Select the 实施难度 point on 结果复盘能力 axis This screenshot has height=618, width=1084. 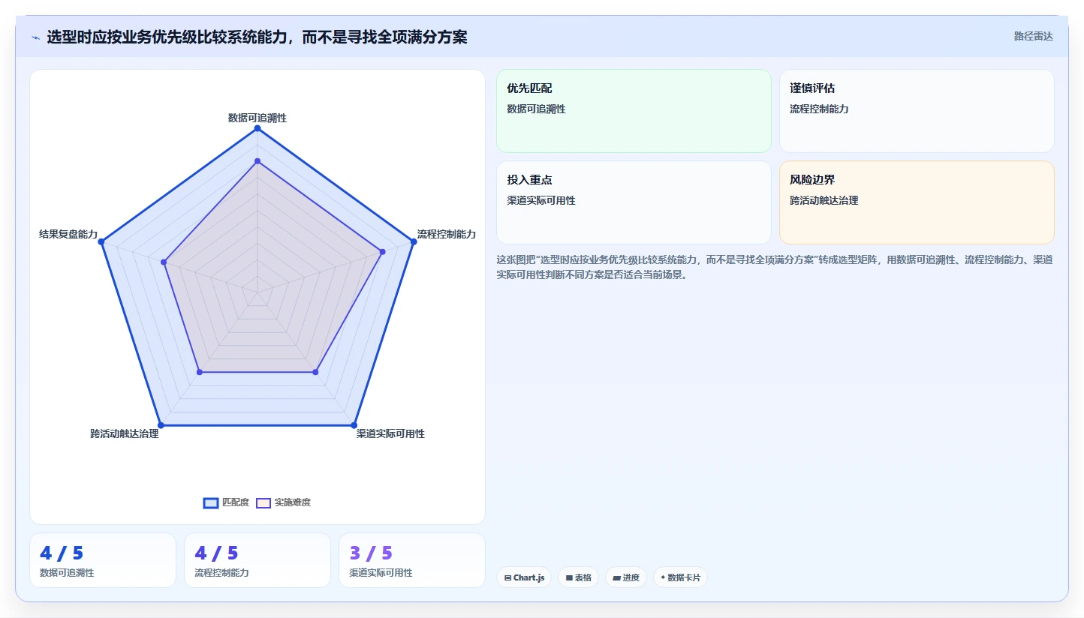coord(164,262)
